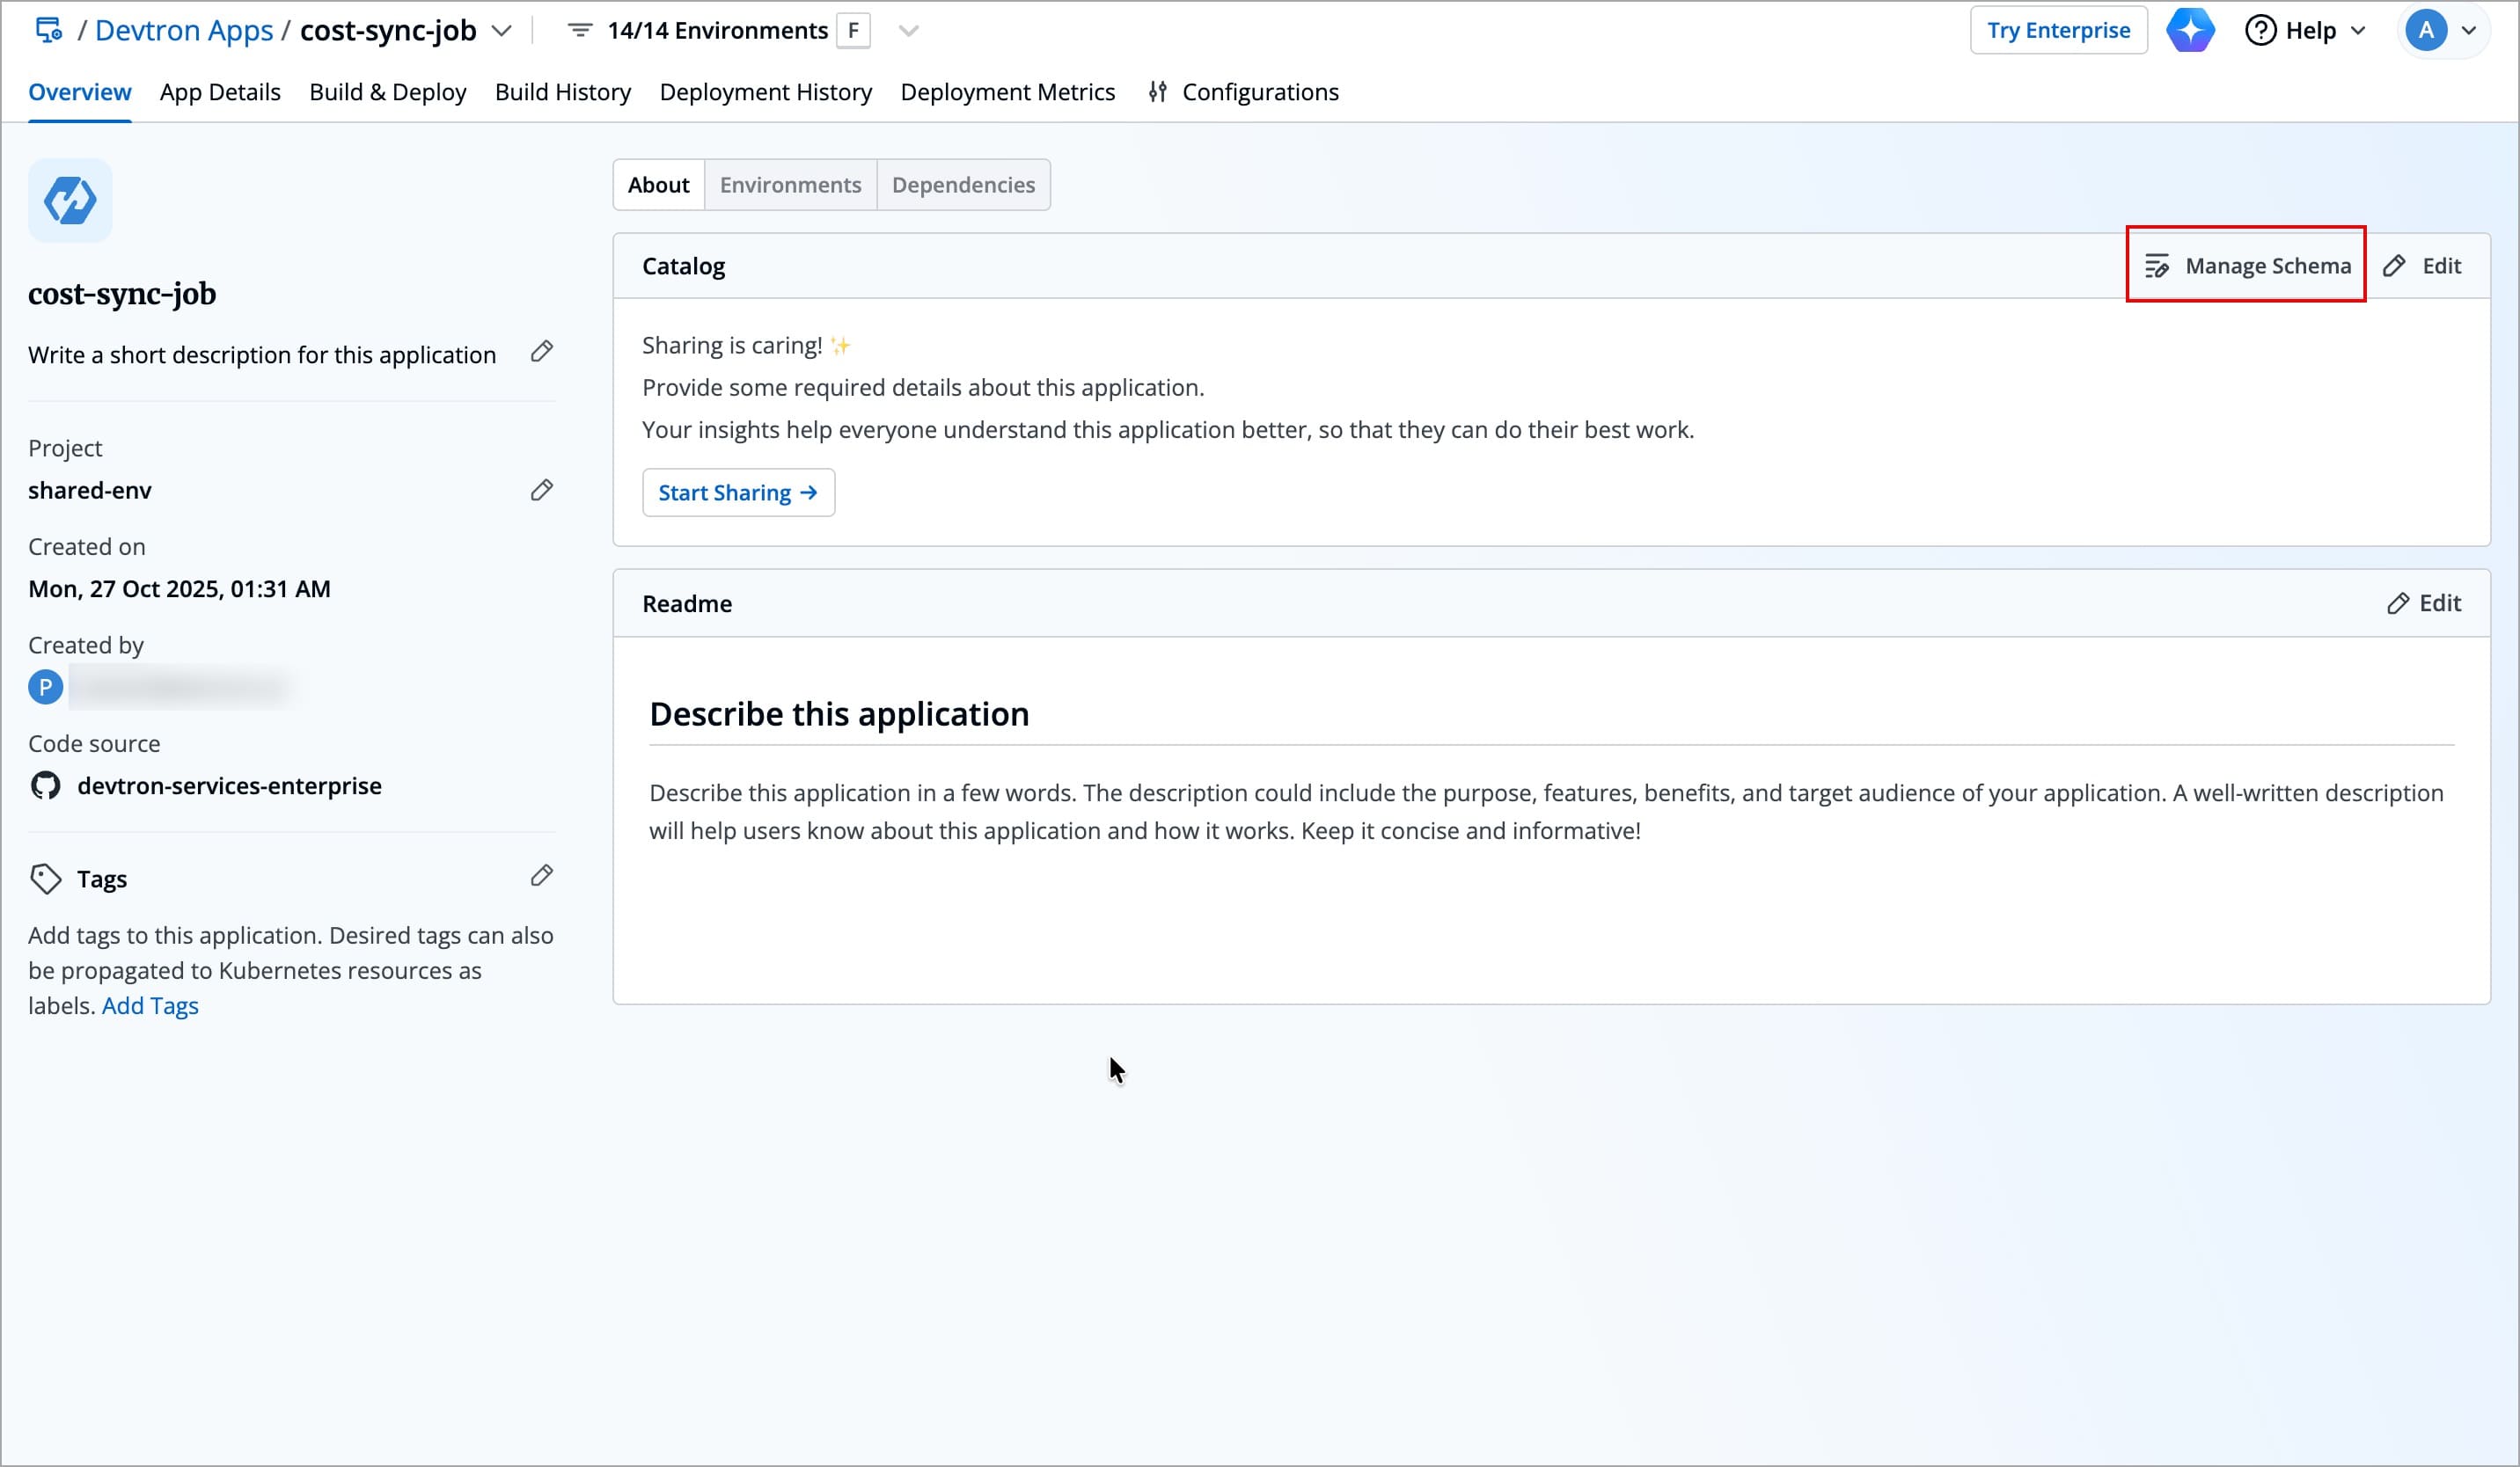Switch to the Environments sub-tab

790,185
